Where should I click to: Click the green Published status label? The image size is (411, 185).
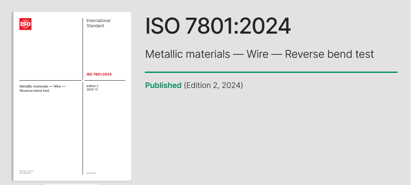point(163,85)
